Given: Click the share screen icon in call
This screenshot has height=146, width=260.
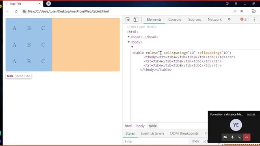Looking at the screenshot, I should (x=239, y=137).
